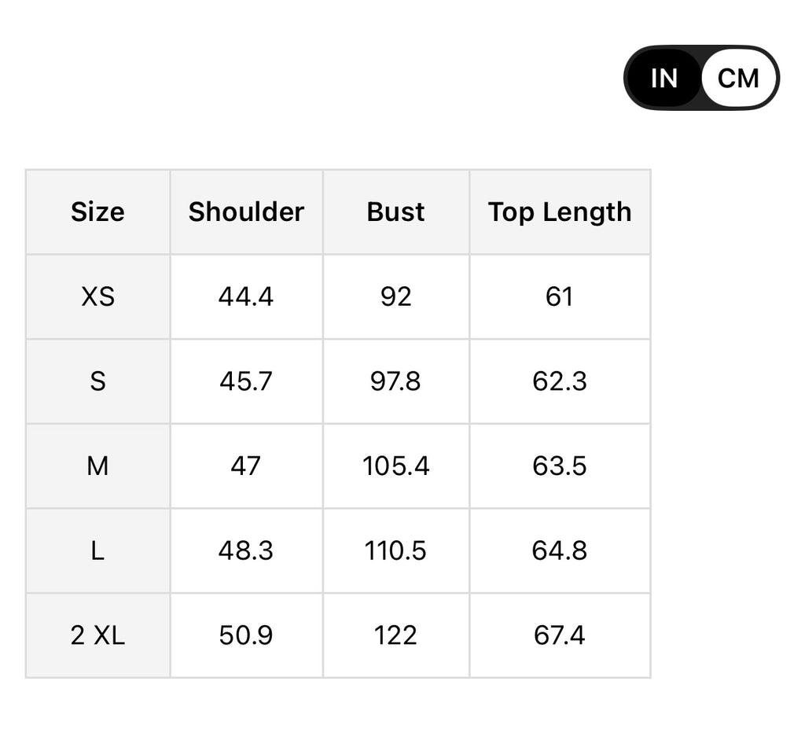Click L shoulder value 48.3
Screen dimensions: 805x740
pos(246,550)
